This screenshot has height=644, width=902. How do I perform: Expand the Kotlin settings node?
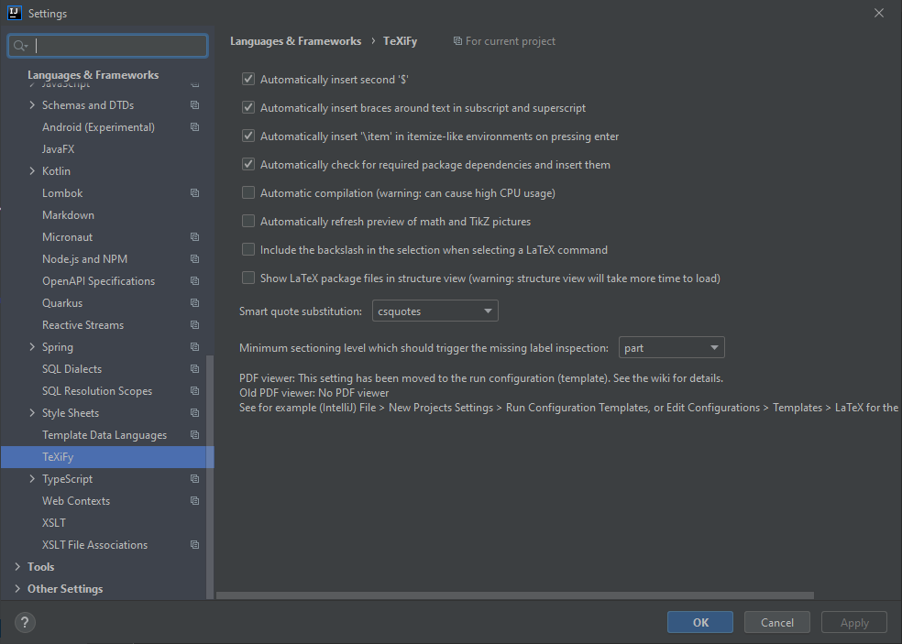pyautogui.click(x=30, y=170)
